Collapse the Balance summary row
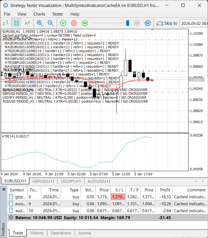Viewport: 208px width, 238px height. [x=11, y=217]
